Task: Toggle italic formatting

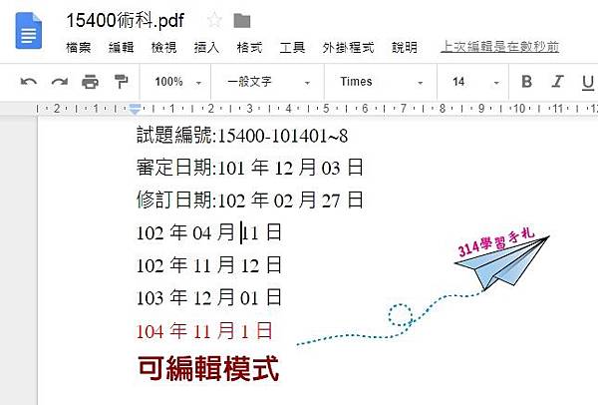Action: (557, 82)
